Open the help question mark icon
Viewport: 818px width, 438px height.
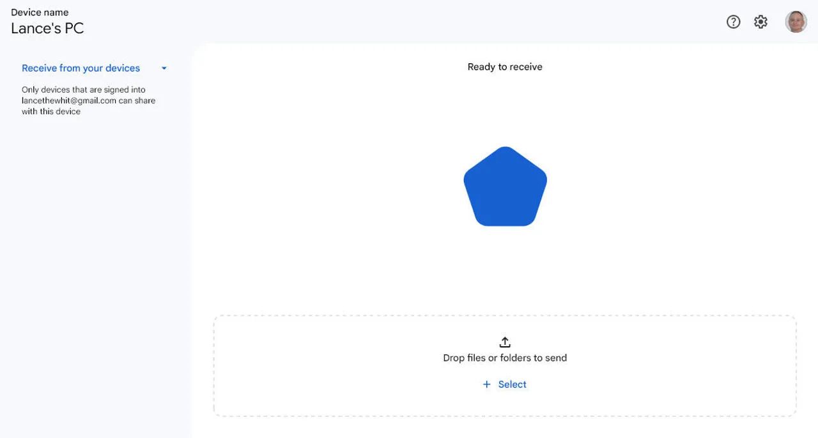tap(734, 22)
